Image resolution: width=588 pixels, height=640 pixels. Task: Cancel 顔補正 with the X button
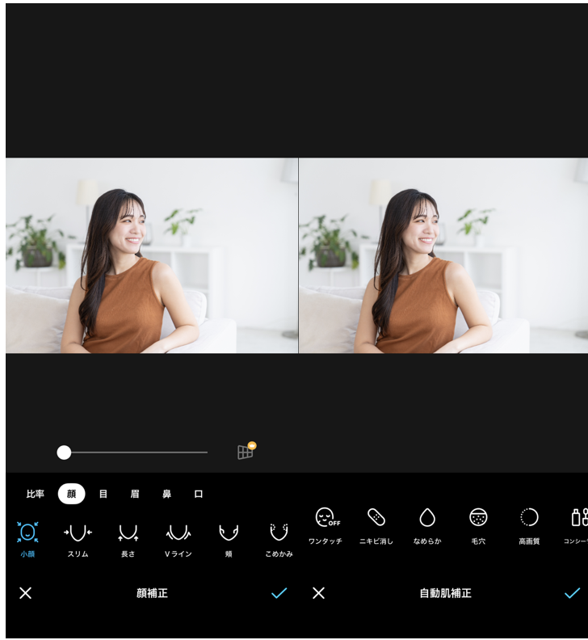[x=26, y=593]
